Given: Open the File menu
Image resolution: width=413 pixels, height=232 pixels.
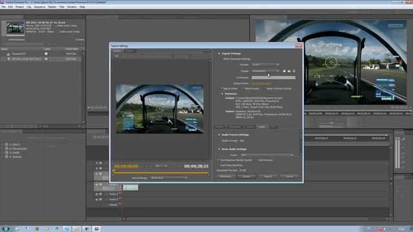Looking at the screenshot, I should [x=3, y=7].
